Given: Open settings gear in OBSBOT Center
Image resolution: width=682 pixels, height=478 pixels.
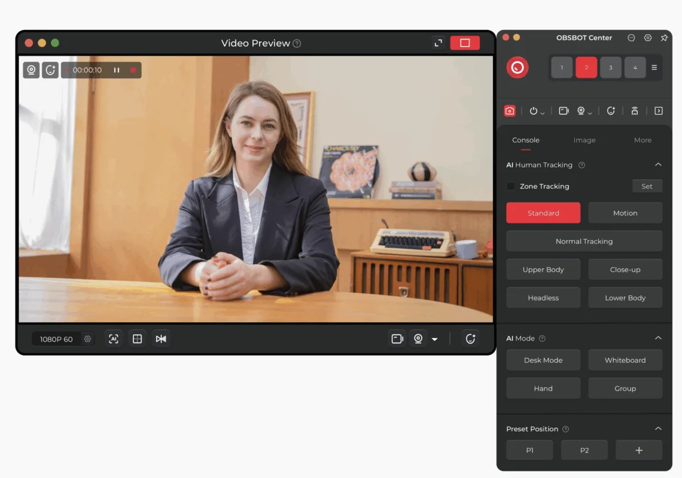Looking at the screenshot, I should (x=648, y=38).
